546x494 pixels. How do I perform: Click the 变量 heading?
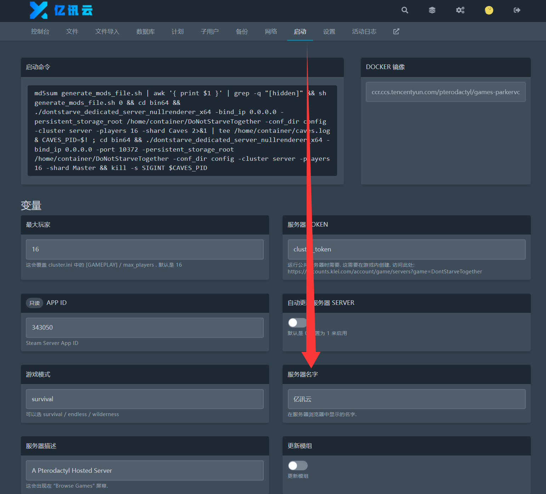[x=31, y=205]
